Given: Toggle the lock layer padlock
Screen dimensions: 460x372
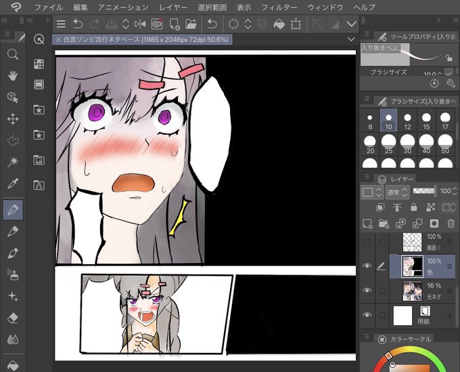Looking at the screenshot, I should (413, 207).
